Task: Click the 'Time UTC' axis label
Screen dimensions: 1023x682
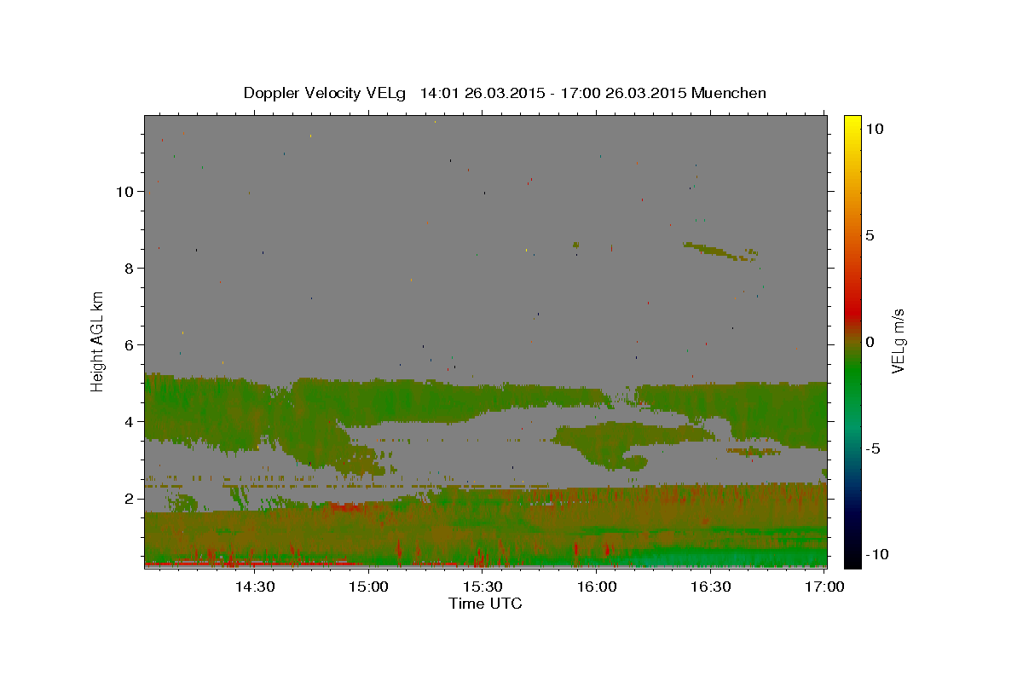Action: coord(485,604)
